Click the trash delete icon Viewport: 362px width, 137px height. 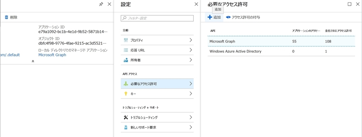click(x=6, y=17)
